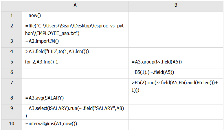Viewport: 224px width, 131px height.
Task: Select empty cell B1
Action: coord(176,16)
